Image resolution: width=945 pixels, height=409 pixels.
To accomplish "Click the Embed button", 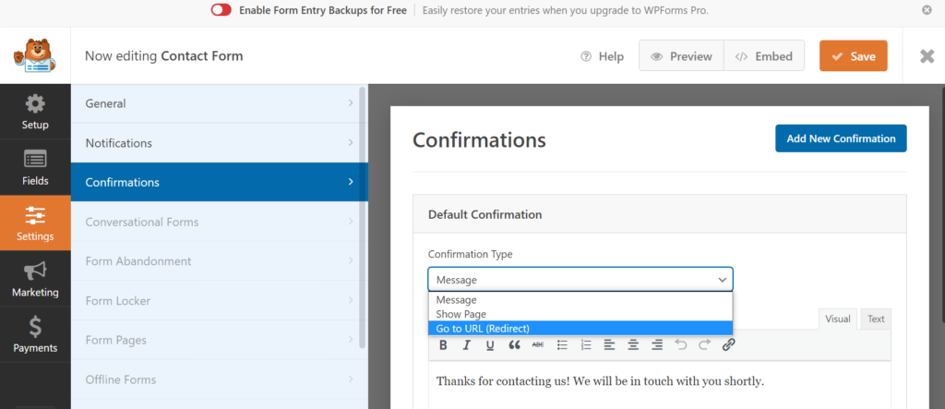I will click(763, 56).
